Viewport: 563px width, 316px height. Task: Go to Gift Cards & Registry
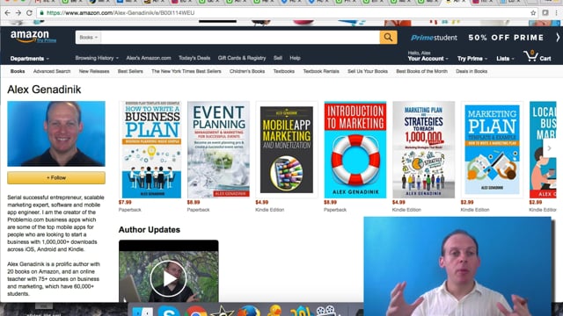tap(242, 58)
